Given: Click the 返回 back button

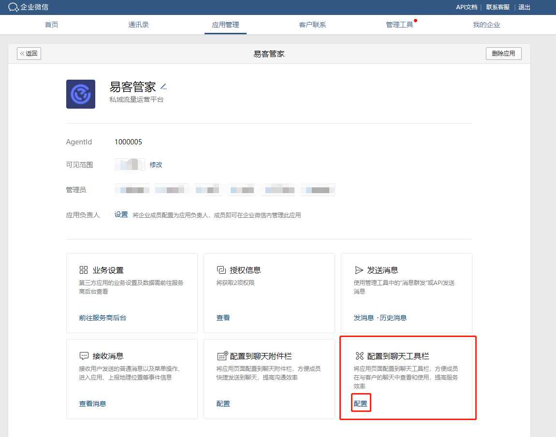Looking at the screenshot, I should [x=29, y=54].
